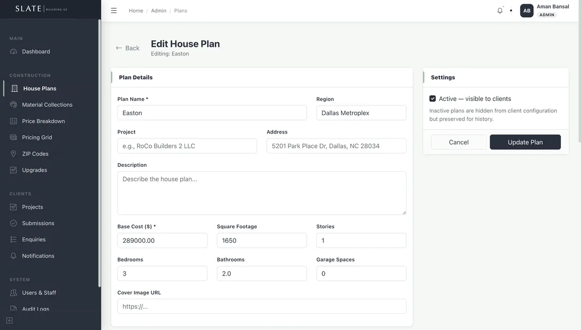The width and height of the screenshot is (581, 330).
Task: Click the Users & Staff people icon
Action: (x=13, y=292)
